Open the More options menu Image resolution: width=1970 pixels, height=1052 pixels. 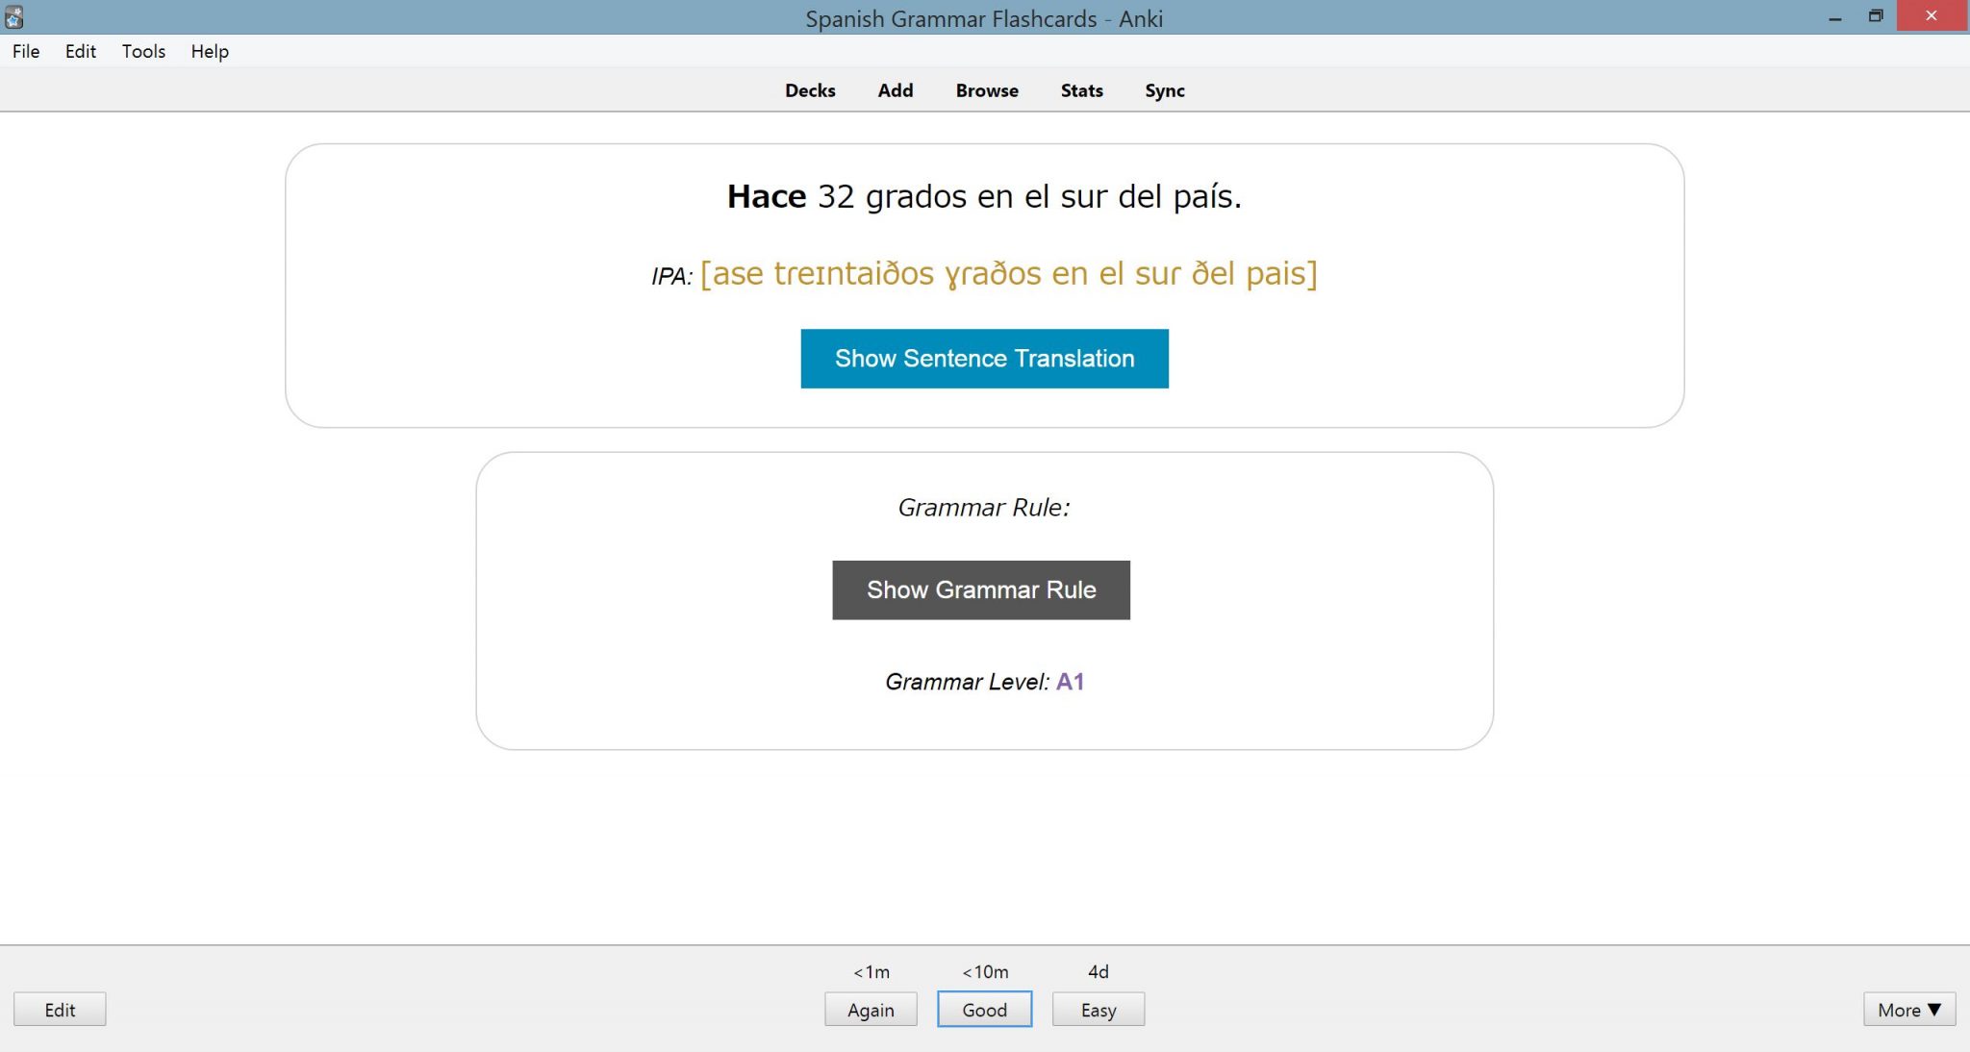click(1908, 1009)
